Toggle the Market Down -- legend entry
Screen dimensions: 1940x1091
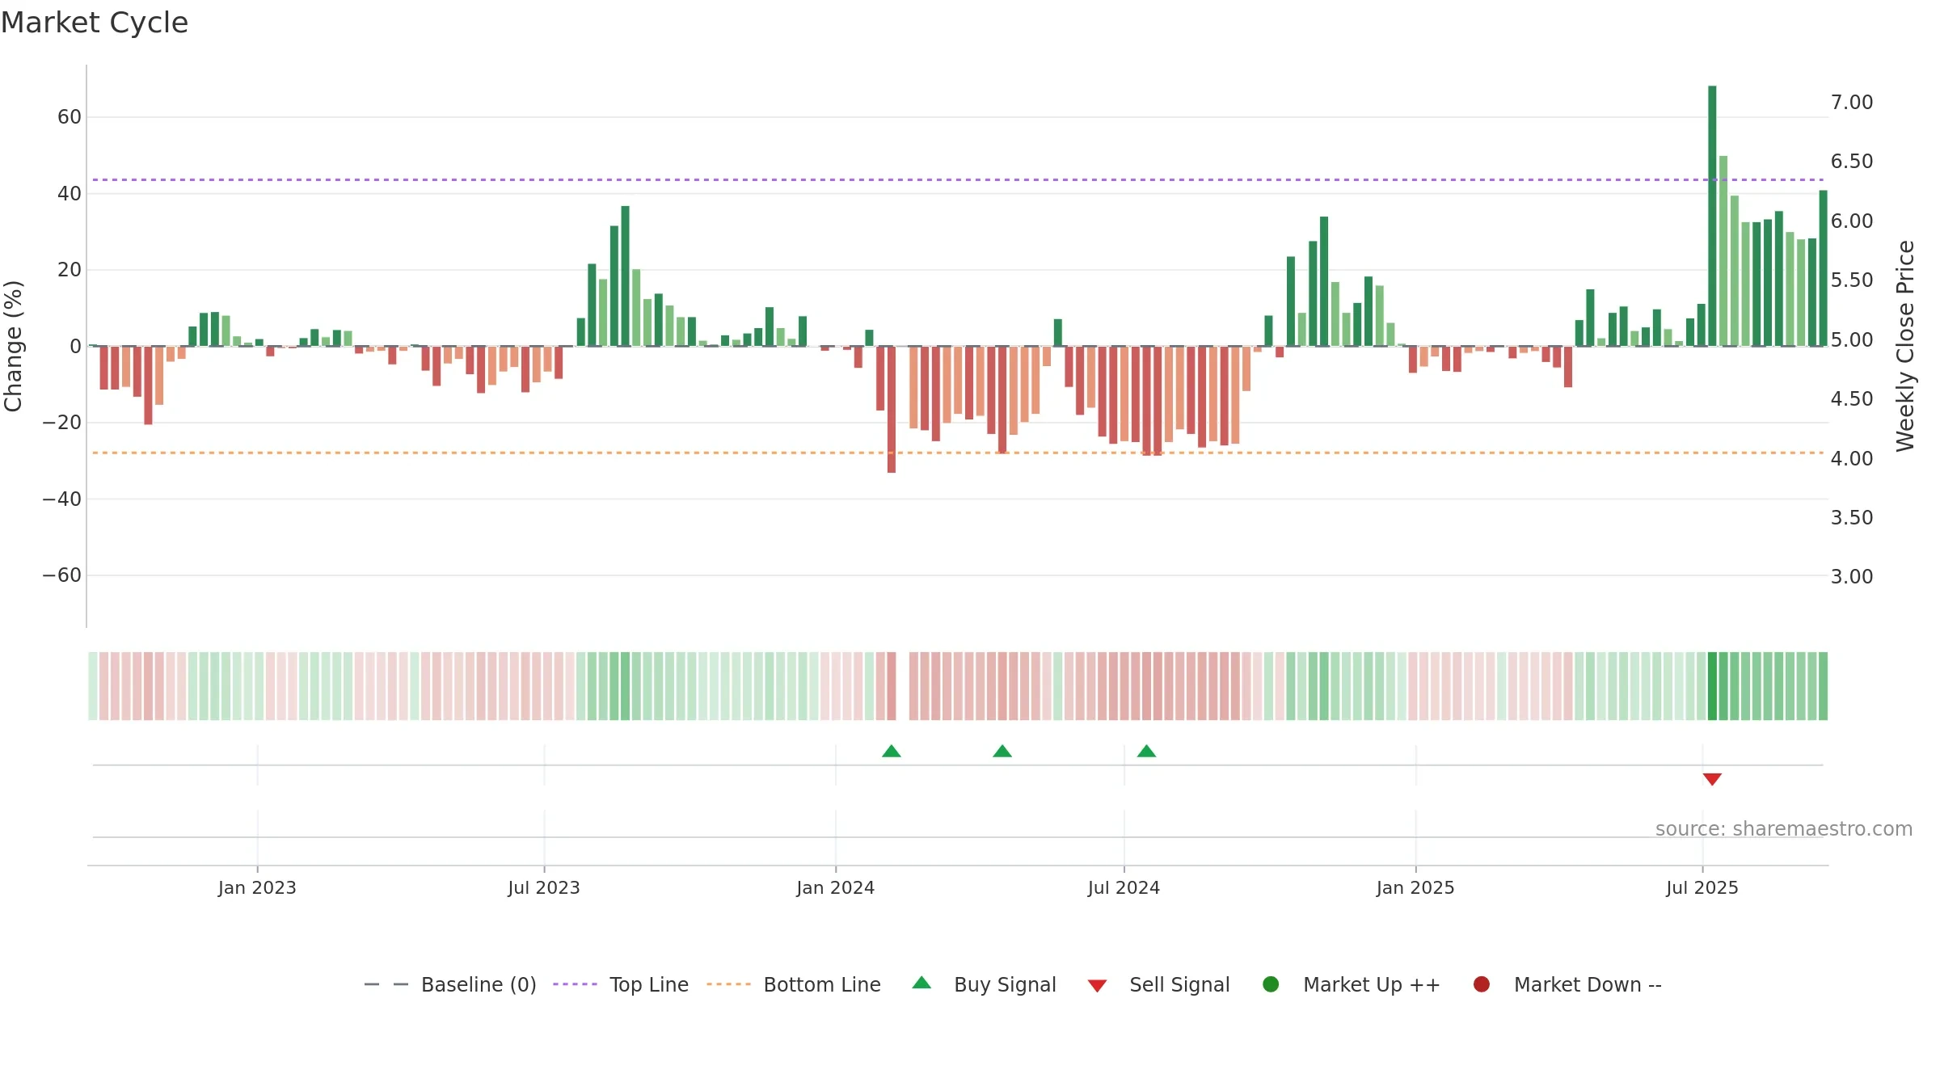tap(1567, 984)
